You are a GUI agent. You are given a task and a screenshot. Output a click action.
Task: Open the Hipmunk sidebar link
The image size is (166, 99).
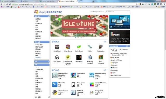115,65
